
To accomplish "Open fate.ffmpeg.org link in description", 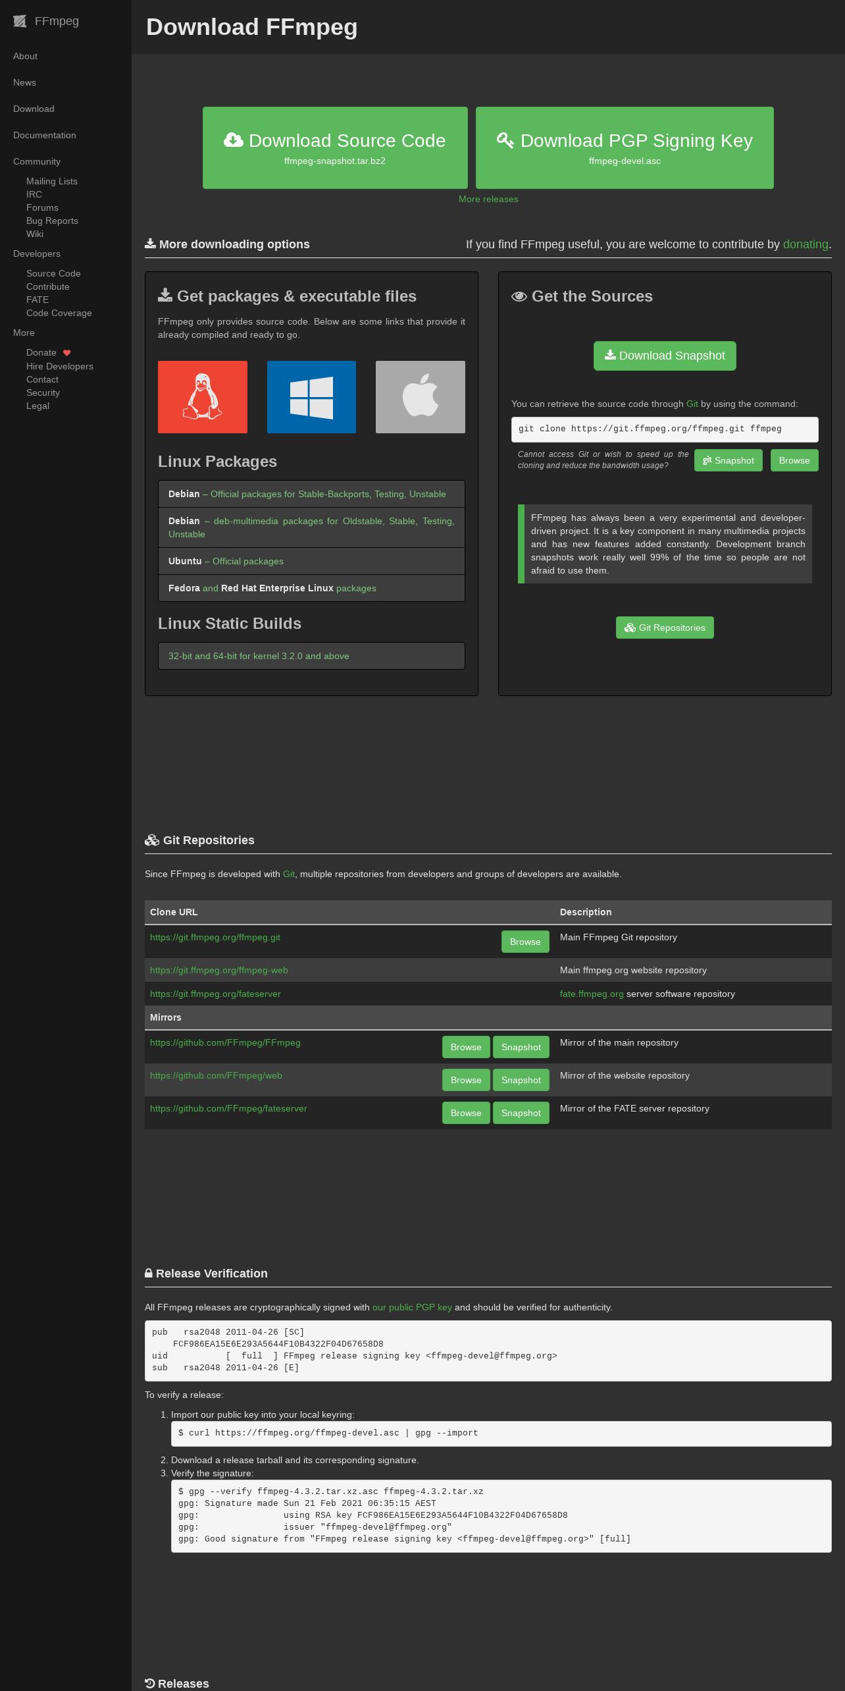I will click(x=592, y=994).
